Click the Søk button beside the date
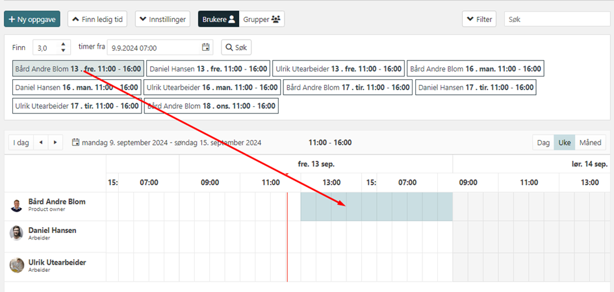 click(236, 47)
